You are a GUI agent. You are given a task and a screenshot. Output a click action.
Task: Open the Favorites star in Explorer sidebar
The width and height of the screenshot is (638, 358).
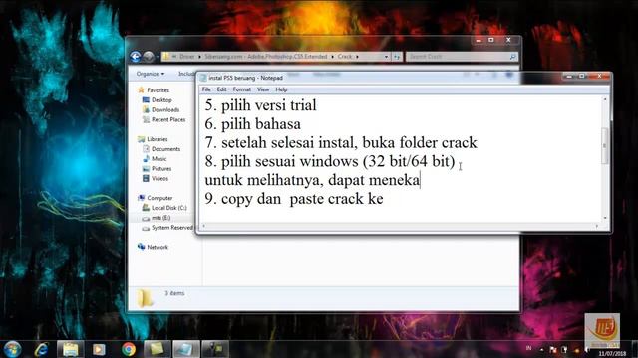tap(142, 90)
